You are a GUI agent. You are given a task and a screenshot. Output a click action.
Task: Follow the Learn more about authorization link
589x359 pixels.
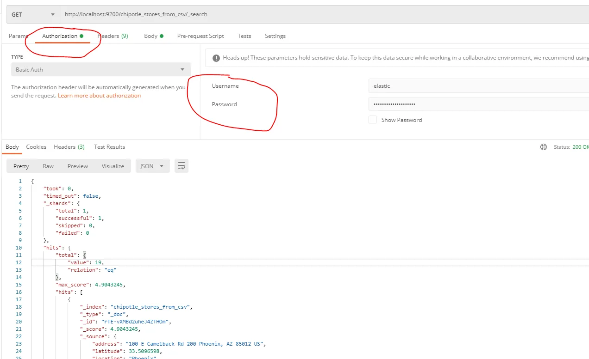click(100, 96)
